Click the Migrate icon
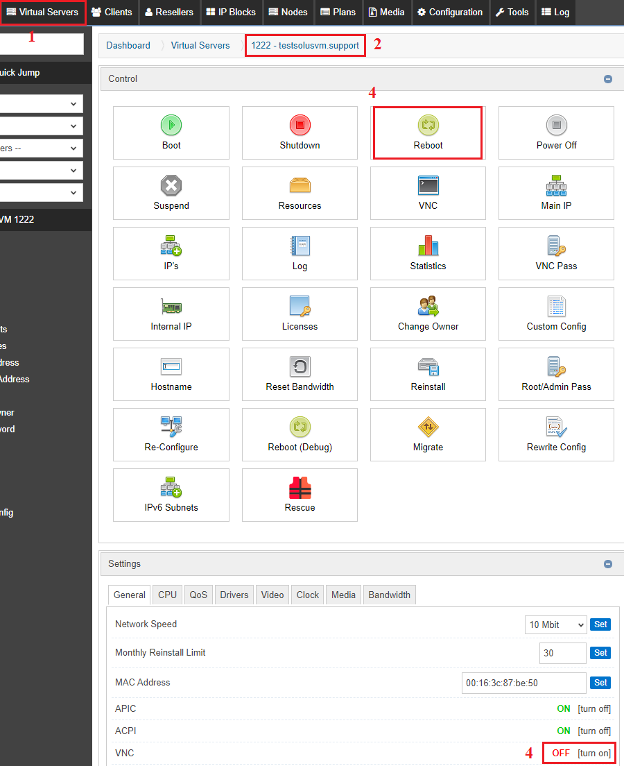The width and height of the screenshot is (624, 766). coord(428,427)
